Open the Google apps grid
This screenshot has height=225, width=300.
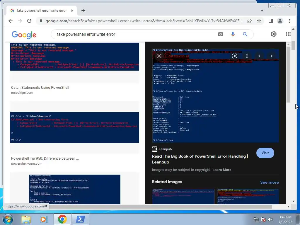pos(288,34)
